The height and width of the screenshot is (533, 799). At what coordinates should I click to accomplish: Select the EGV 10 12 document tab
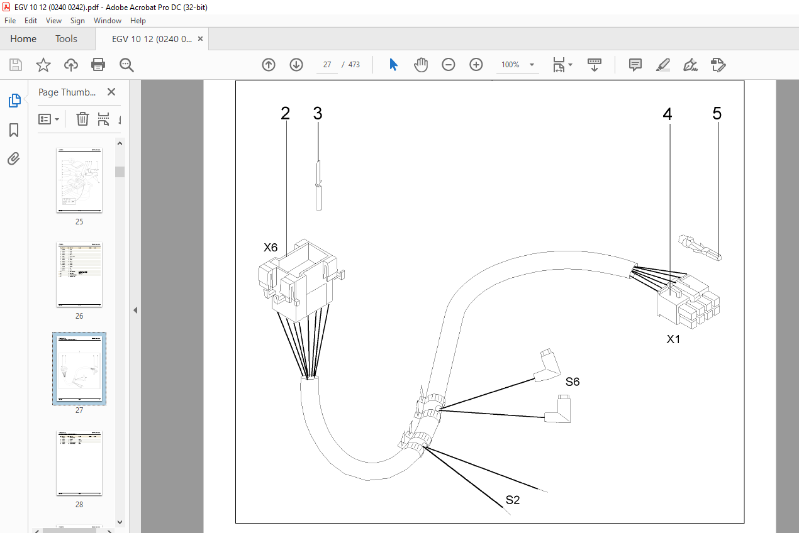(152, 38)
